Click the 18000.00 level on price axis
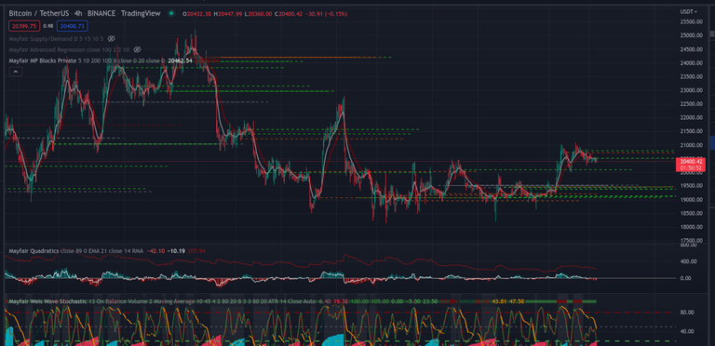This screenshot has width=715, height=346. click(691, 227)
